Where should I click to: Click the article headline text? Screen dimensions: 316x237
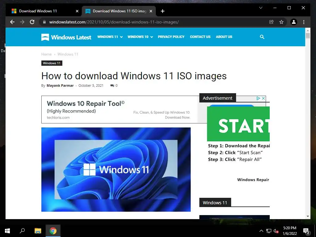coord(134,76)
